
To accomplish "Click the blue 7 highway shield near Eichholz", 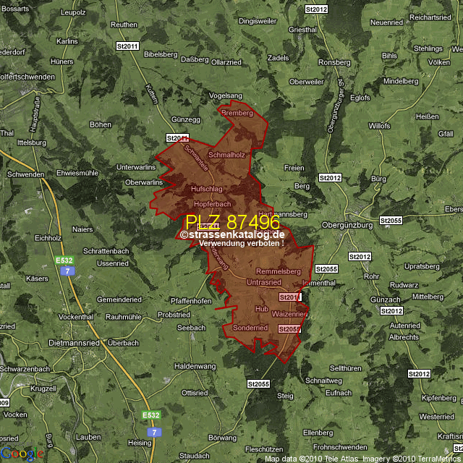I will tap(67, 271).
